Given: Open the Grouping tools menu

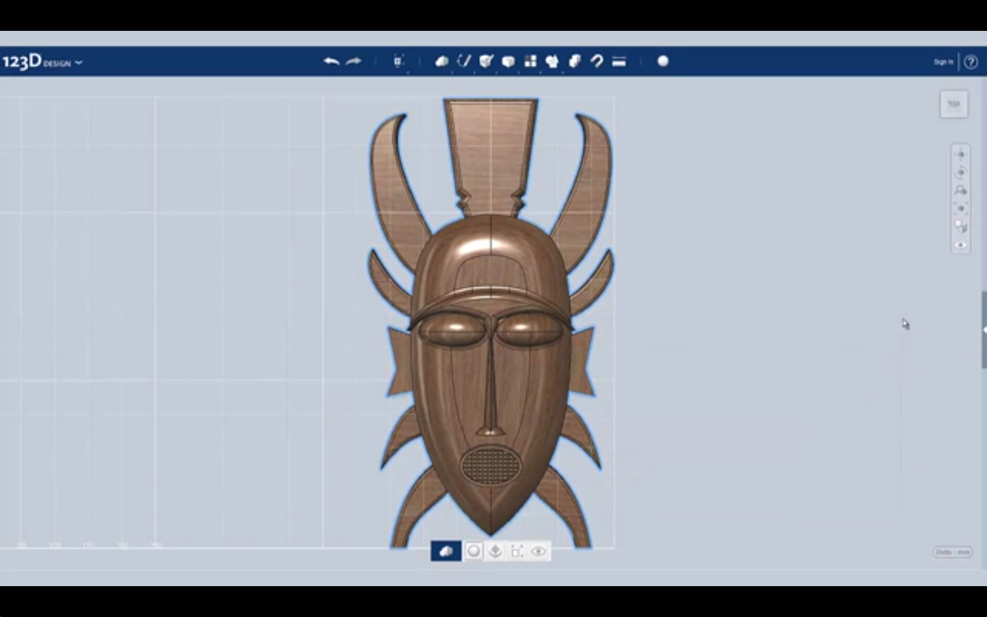Looking at the screenshot, I should pos(552,61).
